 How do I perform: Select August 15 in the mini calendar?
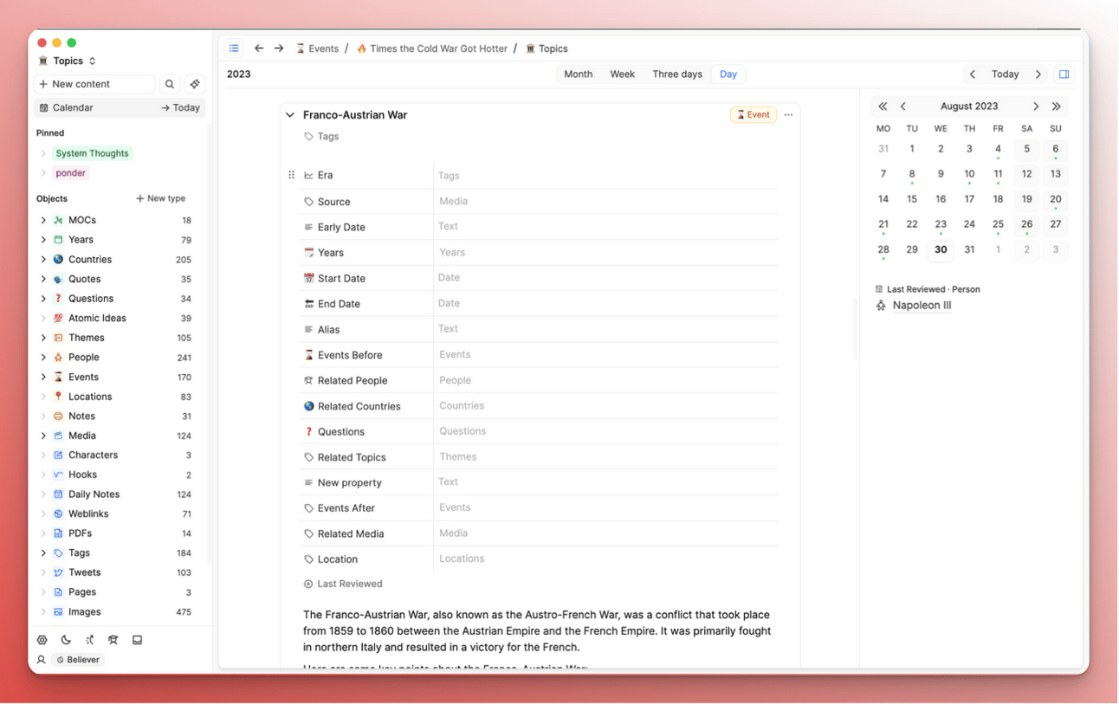912,199
